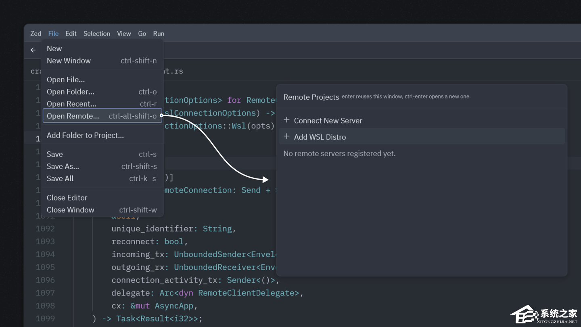Select Open Folder... menu item
581x327 pixels.
(x=71, y=92)
